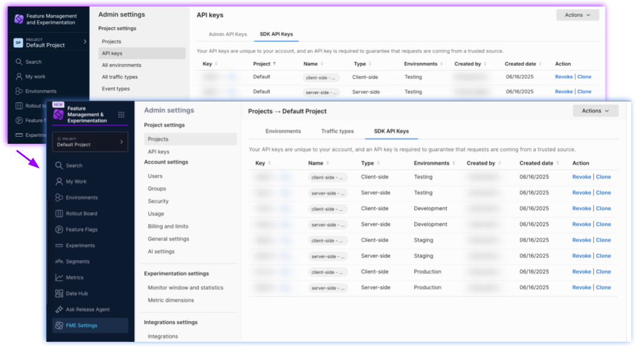Image resolution: width=640 pixels, height=353 pixels.
Task: Click the Search magnifier icon in front sidebar
Action: coord(59,165)
